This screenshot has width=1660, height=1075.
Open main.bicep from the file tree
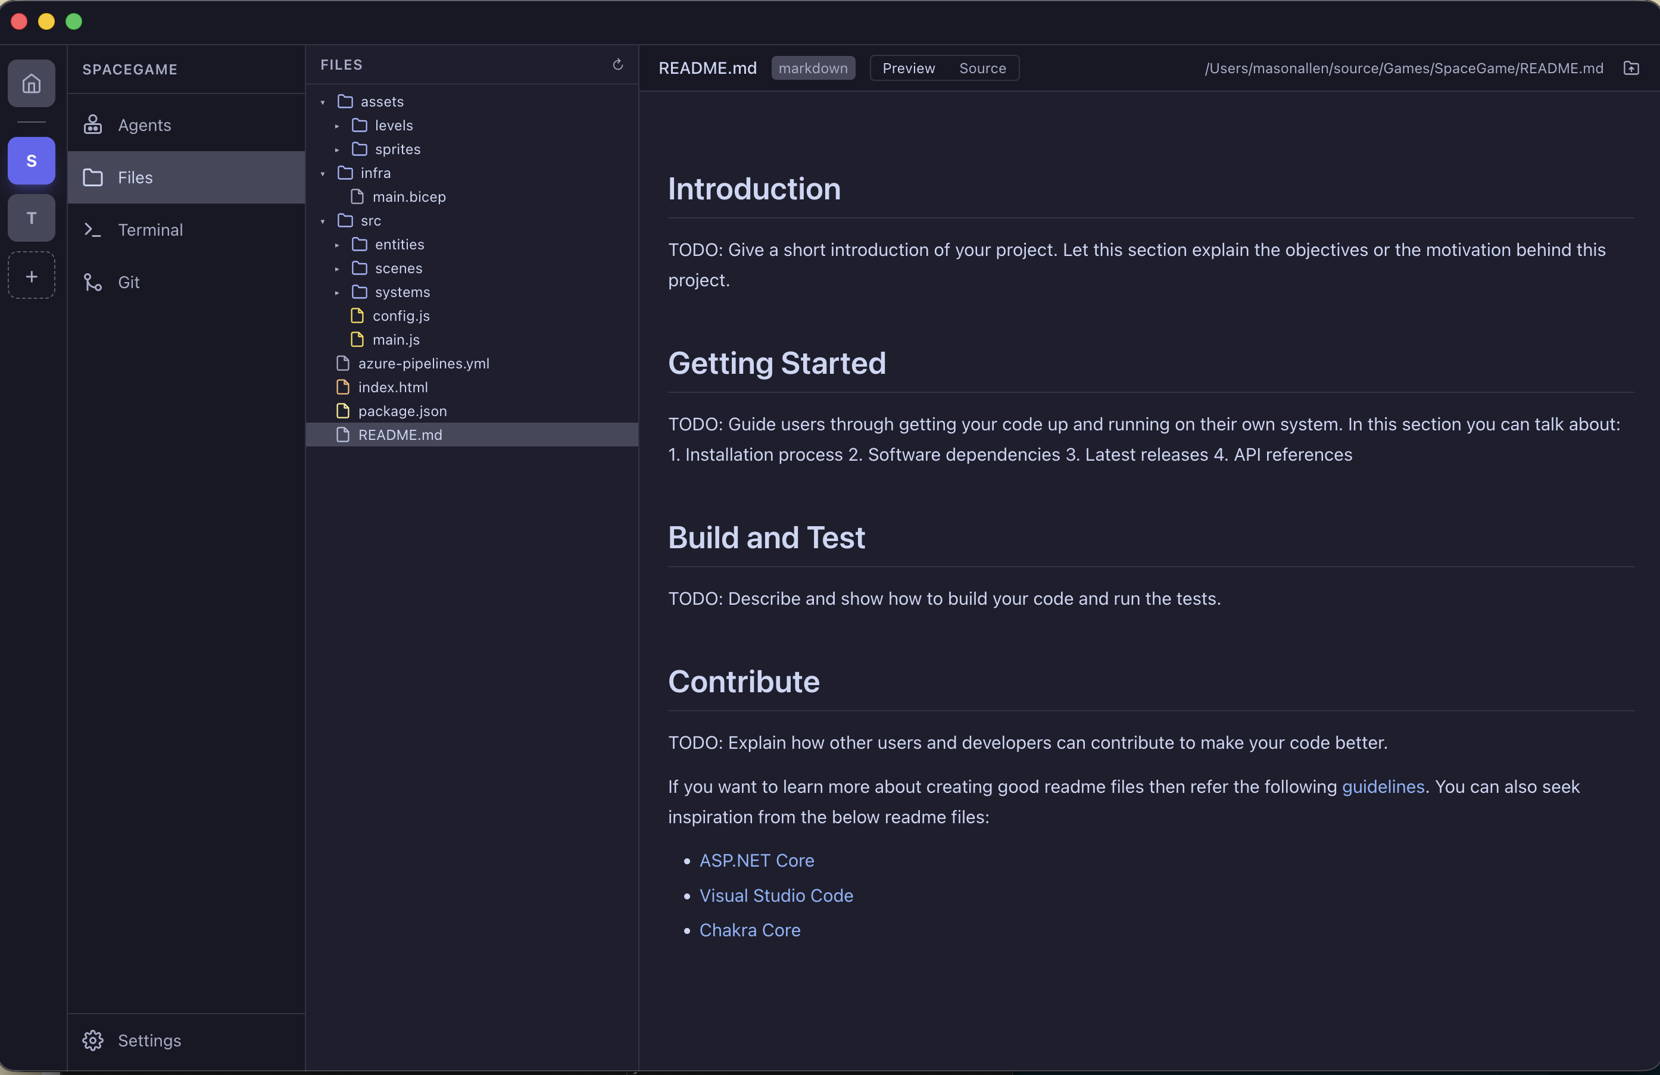click(x=408, y=196)
